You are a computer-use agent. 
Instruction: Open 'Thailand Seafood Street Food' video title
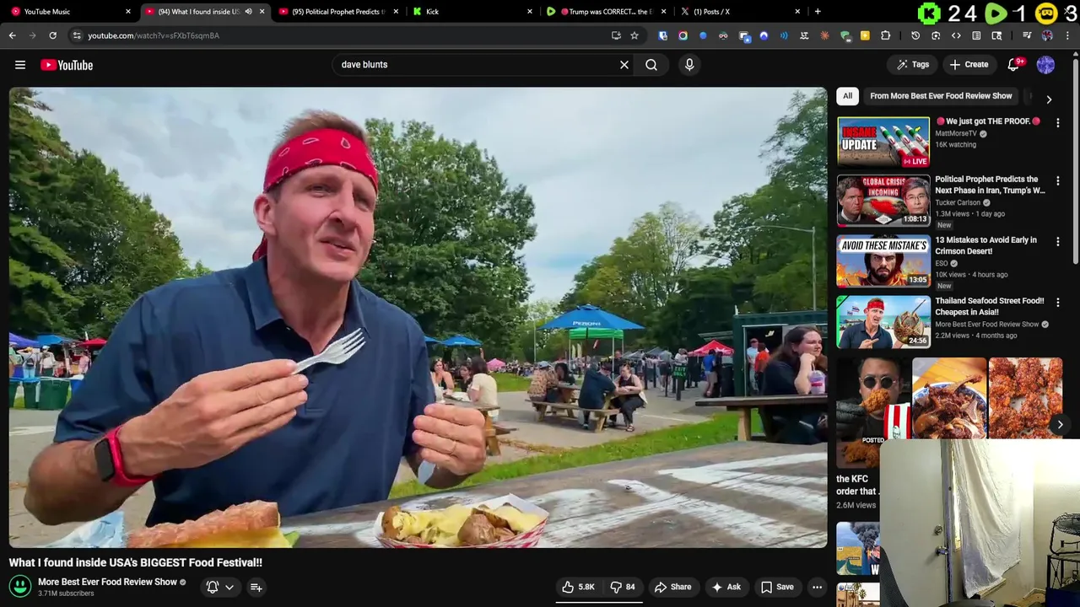click(989, 306)
